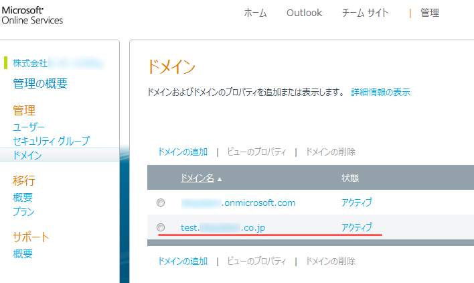Open 概要 under 移行 in sidebar
The image size is (474, 283).
[22, 197]
